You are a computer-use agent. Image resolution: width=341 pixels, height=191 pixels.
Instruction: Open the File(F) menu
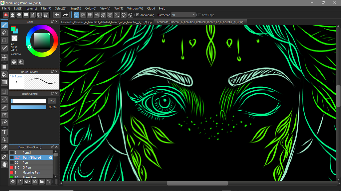pos(6,8)
